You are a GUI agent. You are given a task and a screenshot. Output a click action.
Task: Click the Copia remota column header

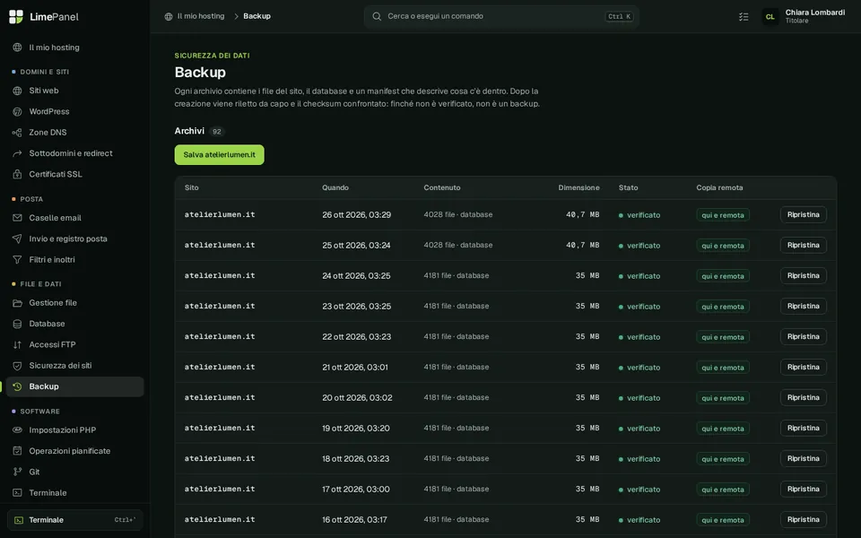(719, 187)
